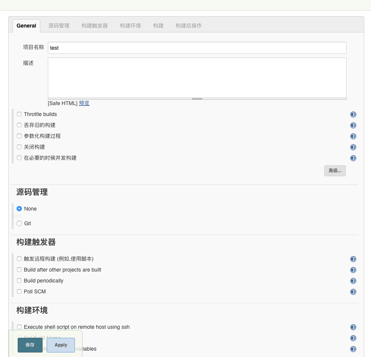
Task: Click the Apply button
Action: 61,345
